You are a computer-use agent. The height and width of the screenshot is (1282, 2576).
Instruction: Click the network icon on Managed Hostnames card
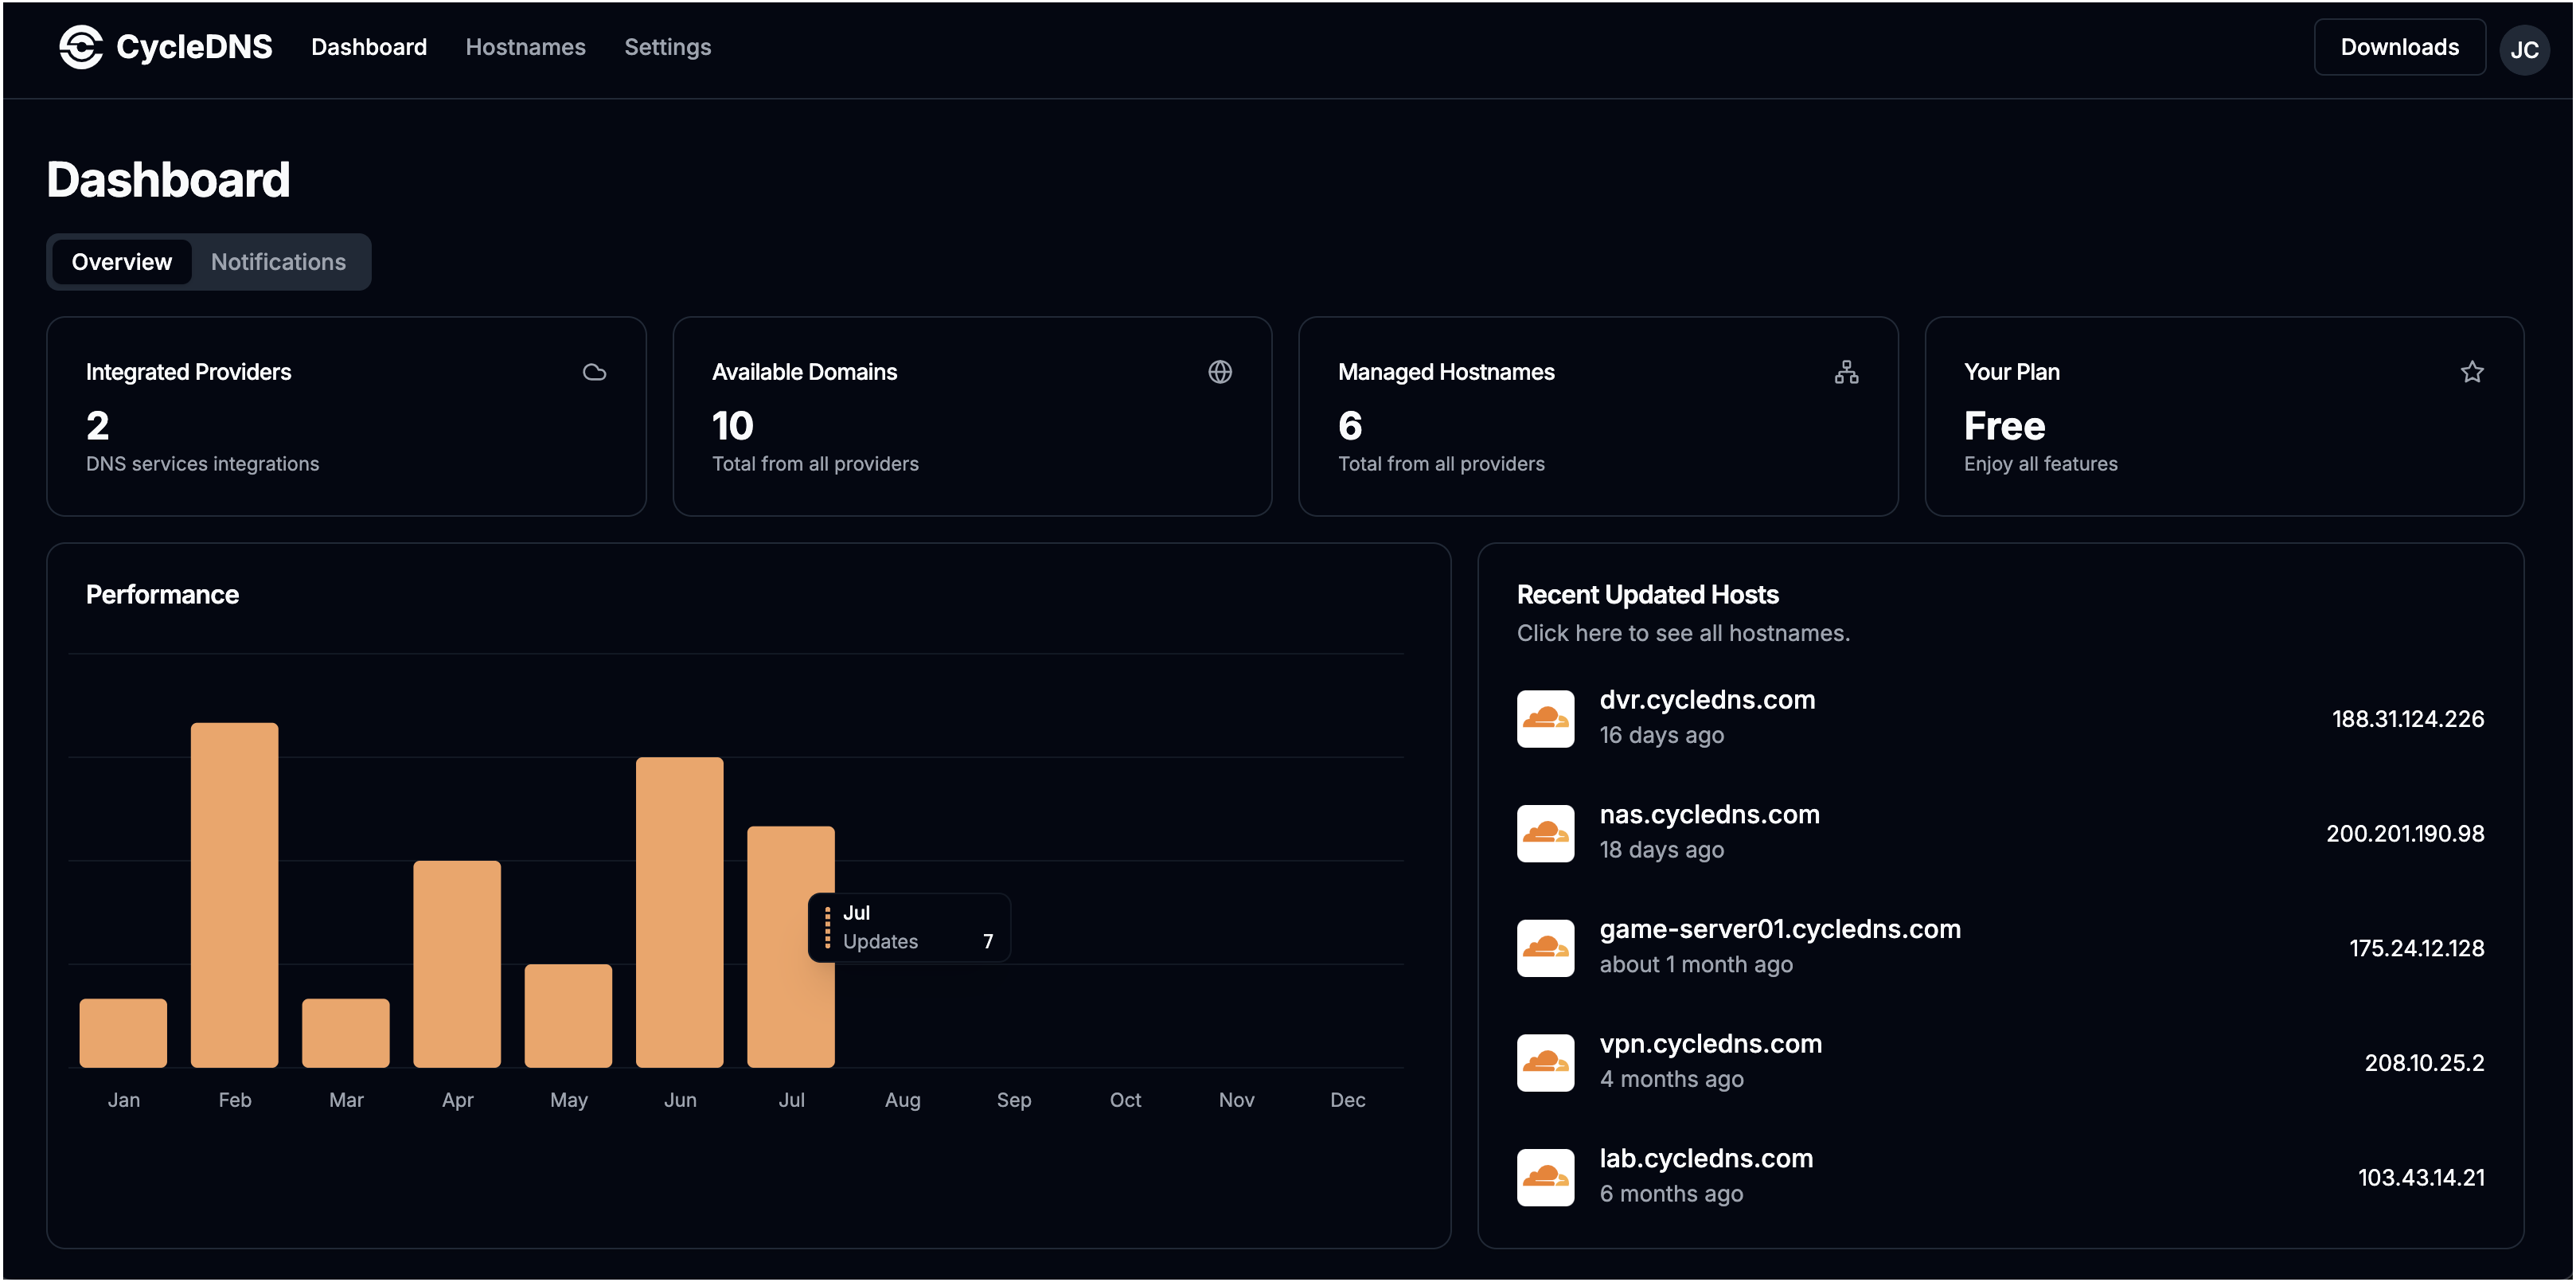tap(1847, 371)
